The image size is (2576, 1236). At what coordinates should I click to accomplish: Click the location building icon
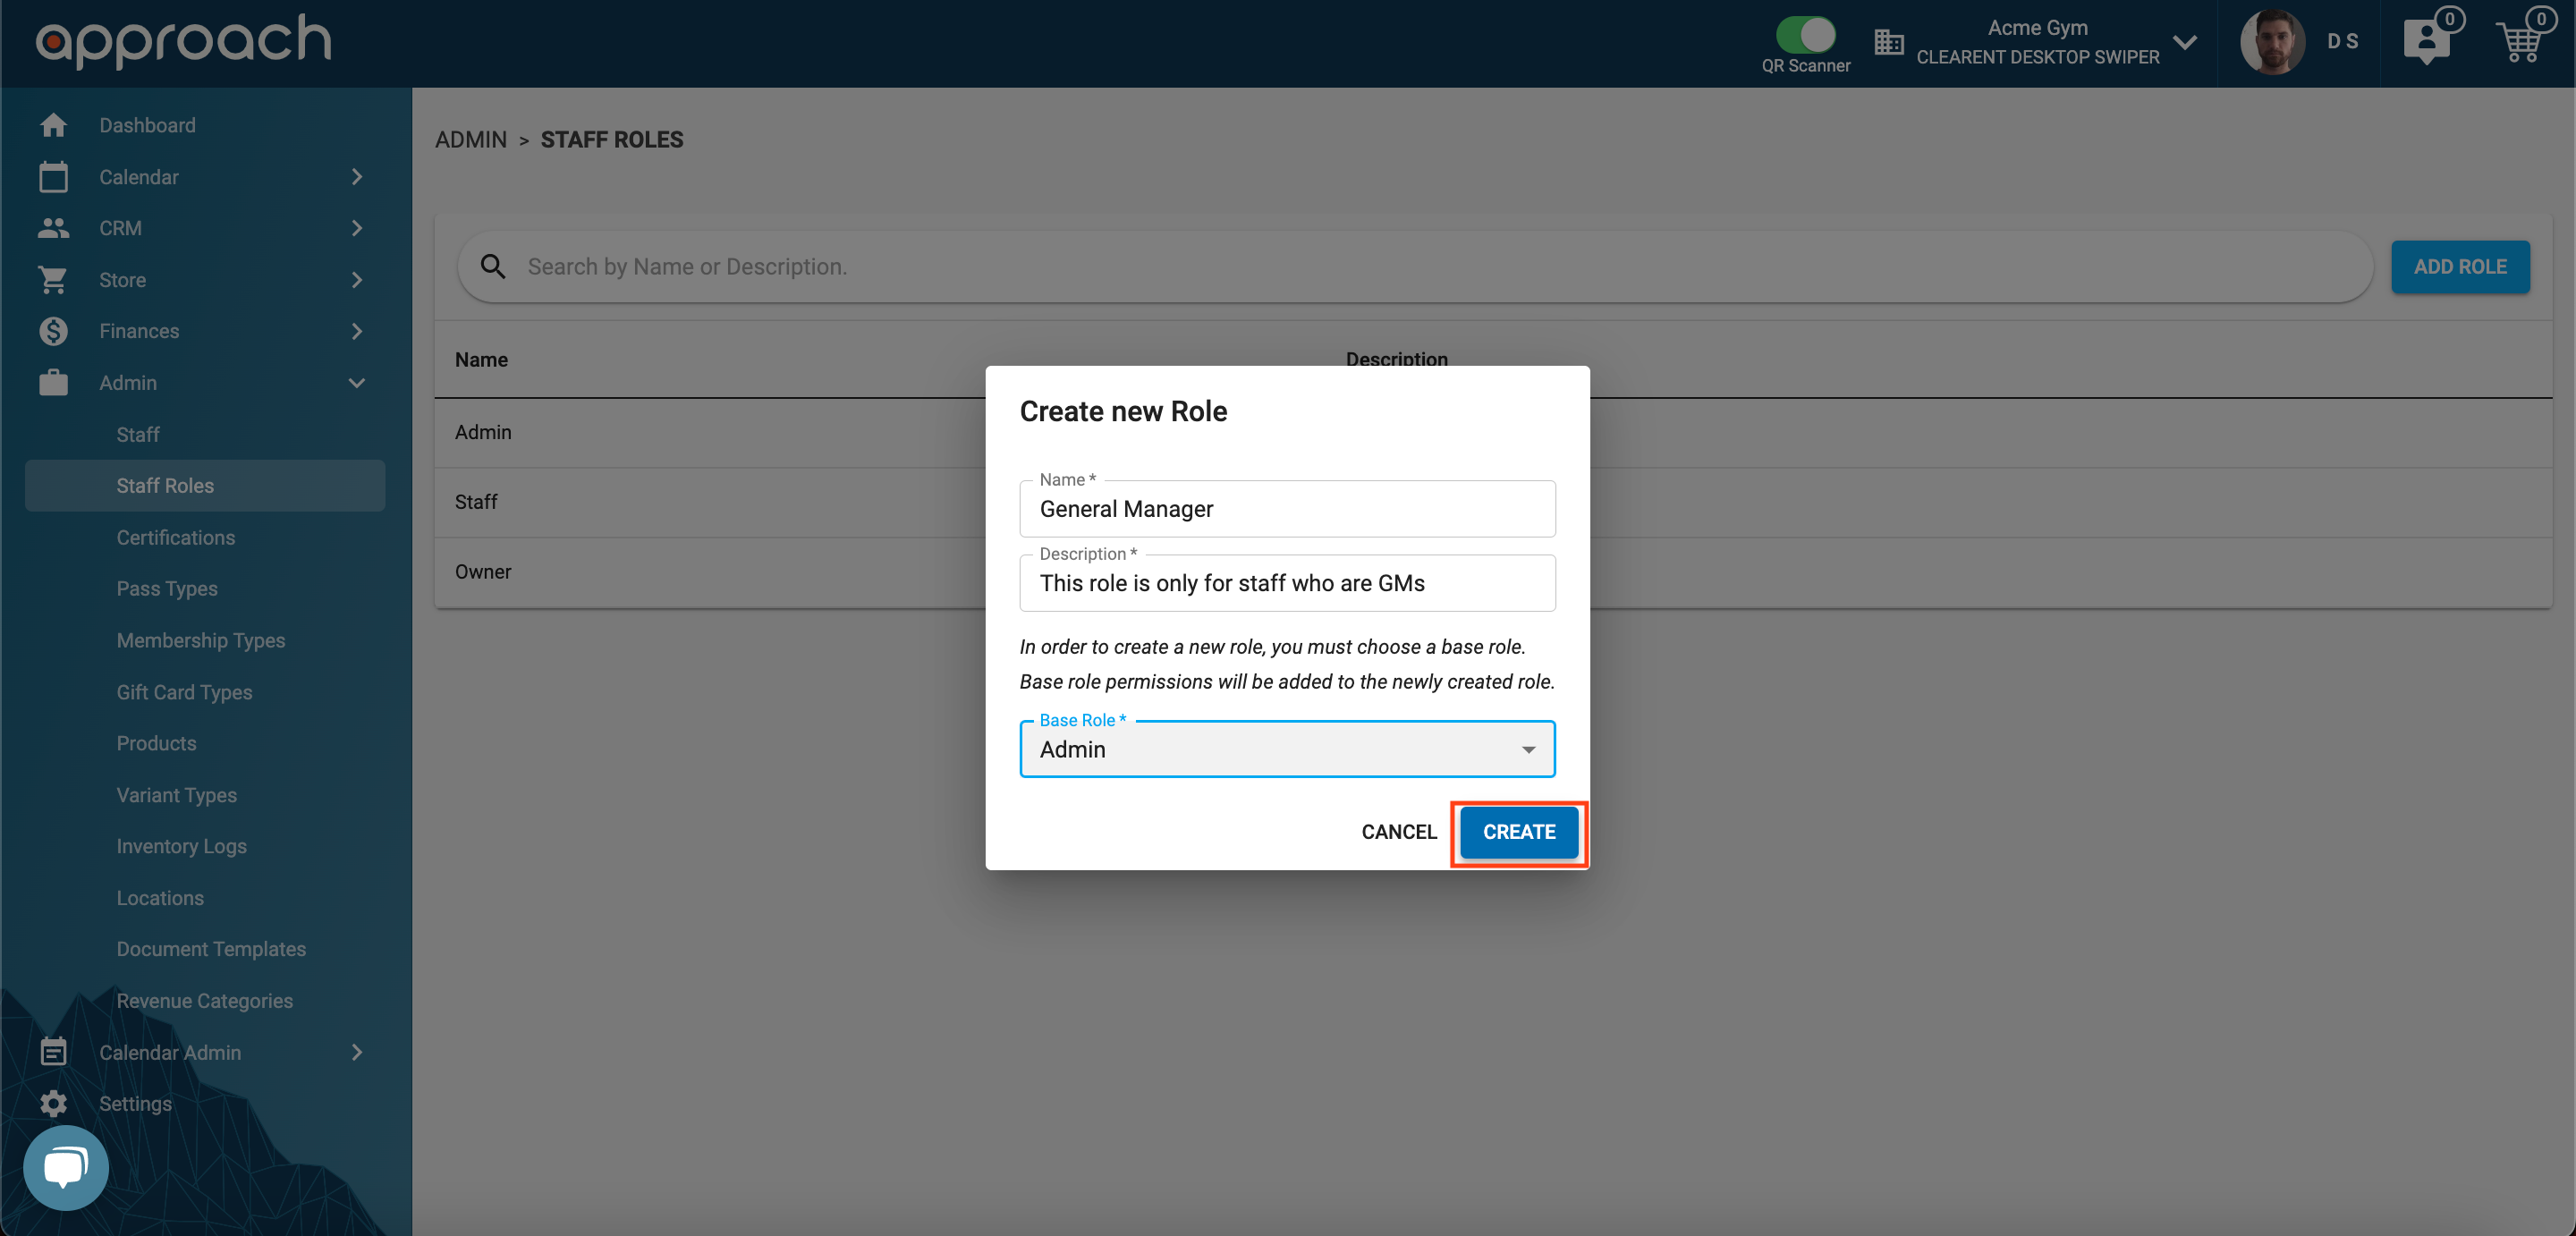click(x=1888, y=42)
